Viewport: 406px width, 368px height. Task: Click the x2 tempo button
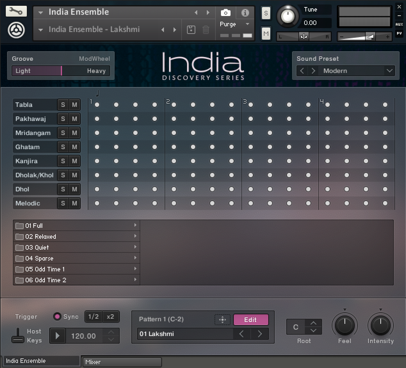coord(110,316)
